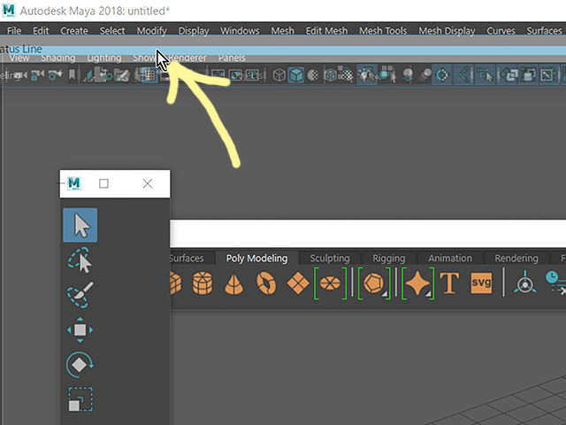Click the center pivot shelf icon
The image size is (566, 425).
tap(524, 282)
